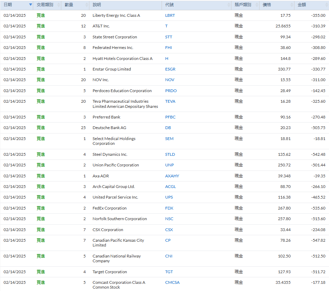The width and height of the screenshot is (329, 291).
Task: Click the STT symbol link
Action: [168, 37]
